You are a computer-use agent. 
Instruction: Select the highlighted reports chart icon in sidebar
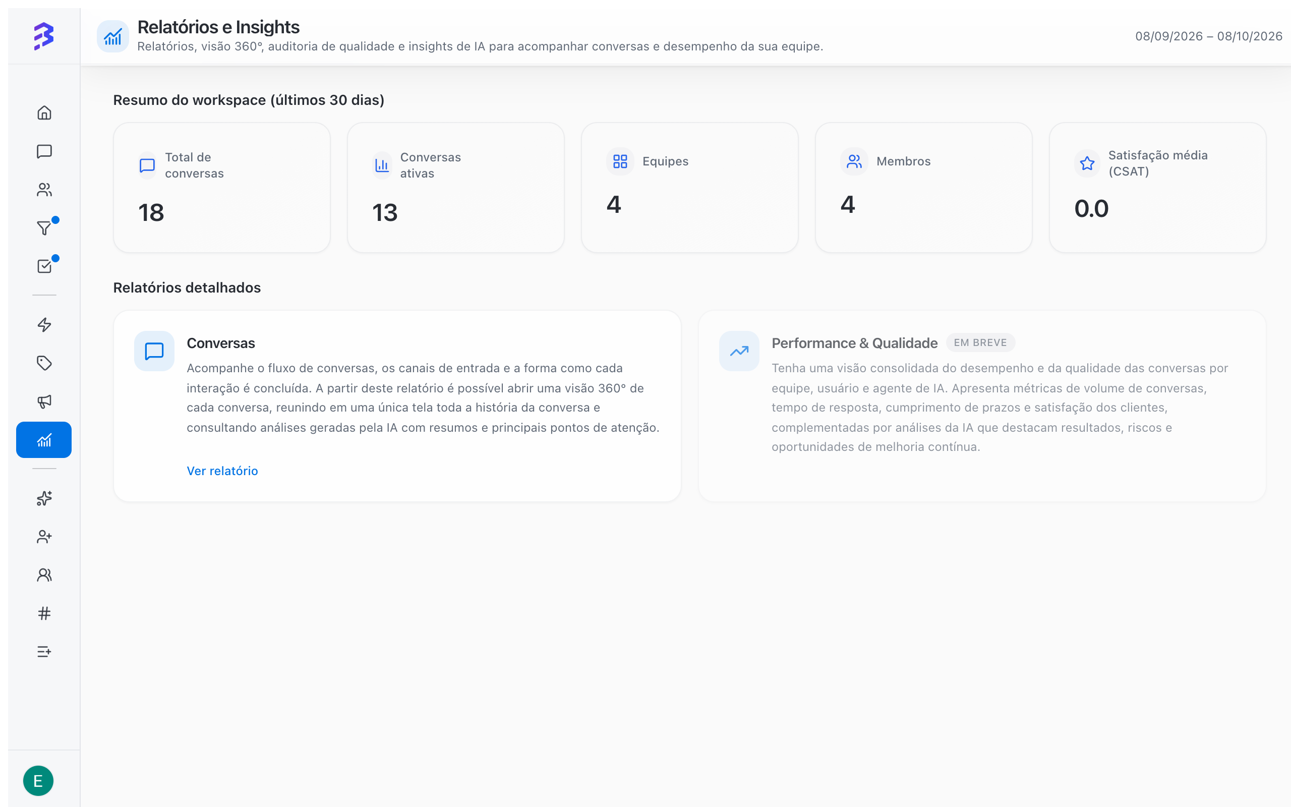44,440
